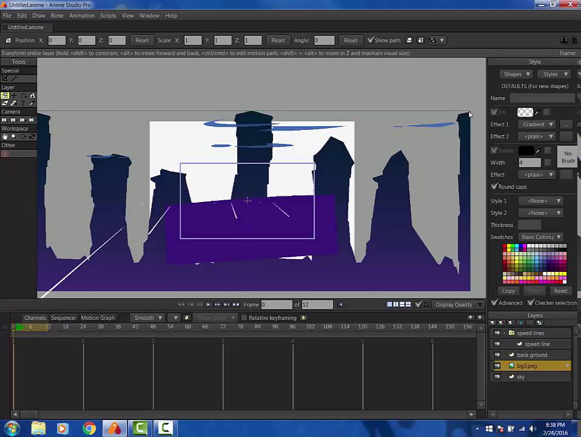Toggle the Show path checkbox
Viewport: 581px width, 437px height.
click(x=371, y=39)
